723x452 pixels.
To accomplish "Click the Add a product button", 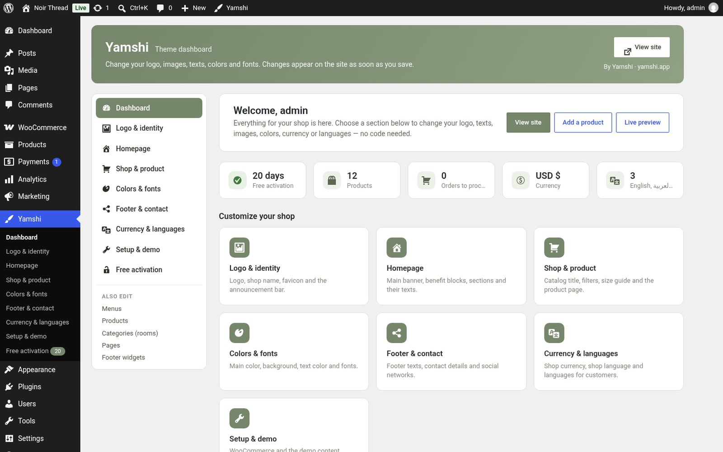I will point(583,122).
